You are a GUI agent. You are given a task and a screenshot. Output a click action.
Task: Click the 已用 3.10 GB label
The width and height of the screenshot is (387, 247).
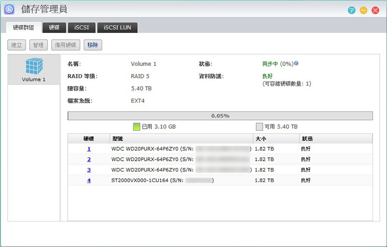159,127
